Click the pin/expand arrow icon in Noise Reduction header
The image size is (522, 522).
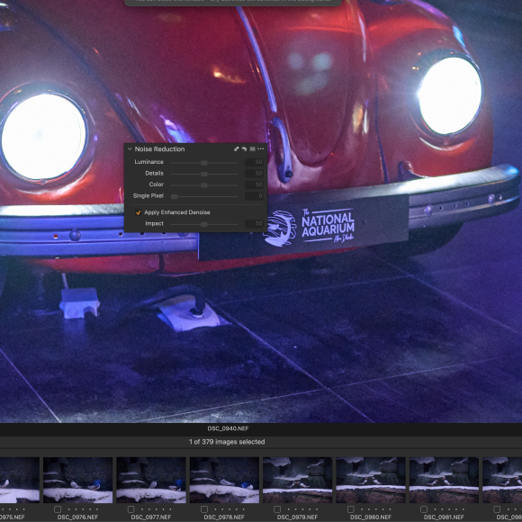(x=237, y=148)
